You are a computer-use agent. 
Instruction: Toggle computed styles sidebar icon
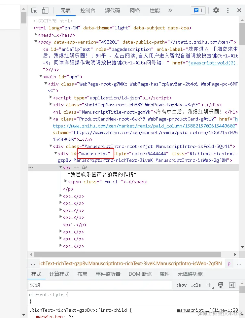coord(232,285)
